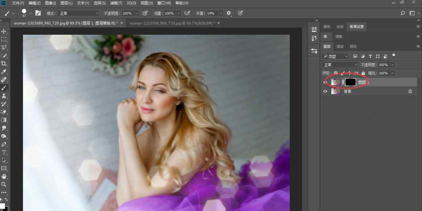
Task: Toggle adjustment layer filter
Action: tap(363, 56)
